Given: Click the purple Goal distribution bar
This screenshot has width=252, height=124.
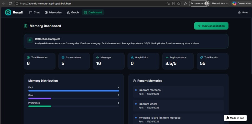Looking at the screenshot, I should point(40,98).
